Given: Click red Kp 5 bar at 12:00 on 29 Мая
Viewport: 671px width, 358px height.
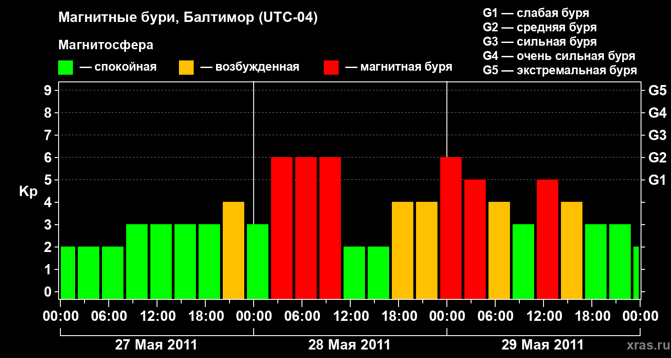Looking at the screenshot, I should click(x=548, y=239).
